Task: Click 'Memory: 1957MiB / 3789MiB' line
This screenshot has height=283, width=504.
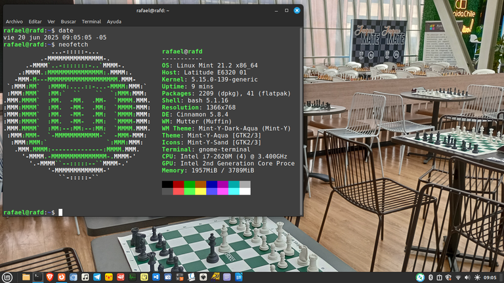Action: (208, 171)
